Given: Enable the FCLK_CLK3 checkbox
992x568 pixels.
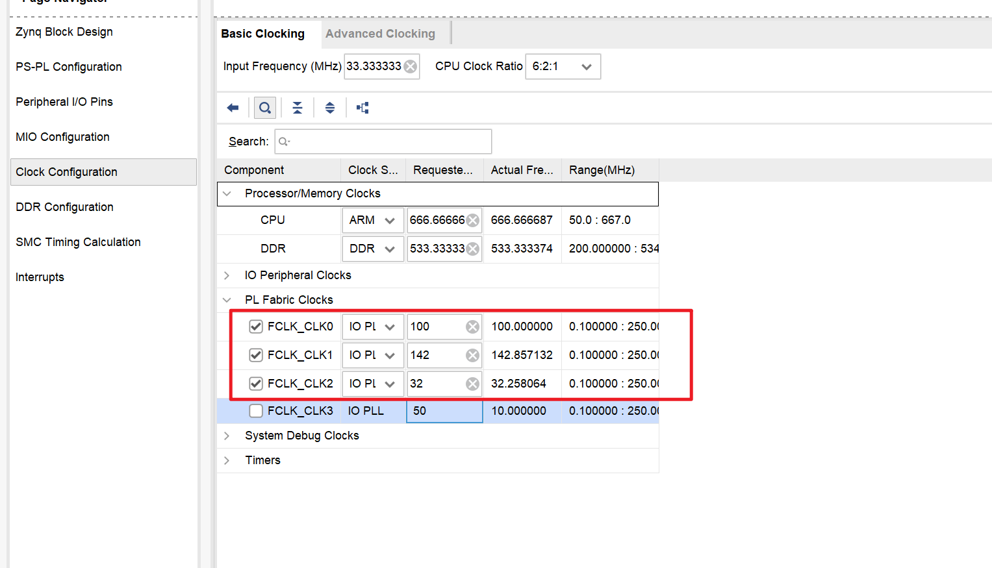Looking at the screenshot, I should [256, 411].
